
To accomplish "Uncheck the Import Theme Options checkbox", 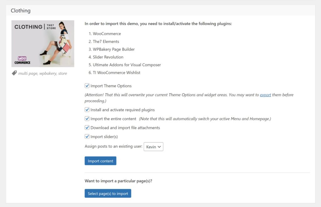I will pyautogui.click(x=87, y=86).
